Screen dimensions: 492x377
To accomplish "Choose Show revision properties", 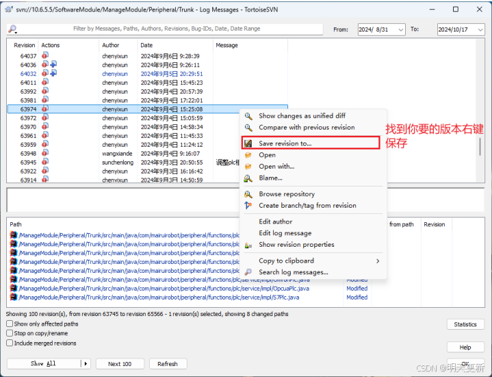I will click(x=296, y=244).
